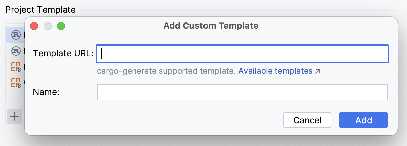
Task: Click into the Name text field
Action: (x=242, y=92)
